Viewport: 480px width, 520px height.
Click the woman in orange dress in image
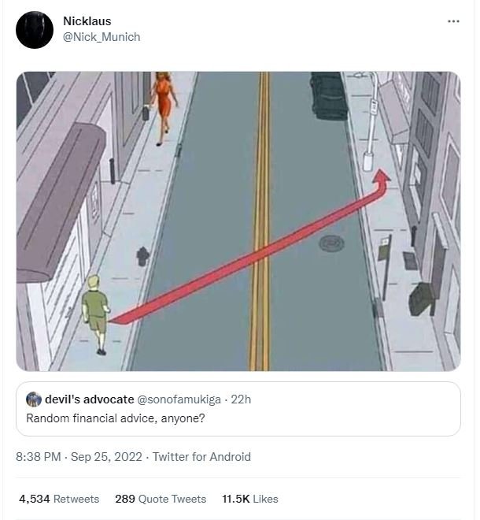164,104
